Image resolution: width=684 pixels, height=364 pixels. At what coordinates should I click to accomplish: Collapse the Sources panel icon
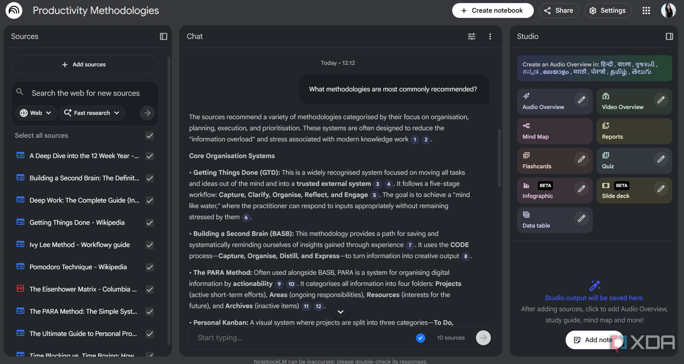(163, 36)
